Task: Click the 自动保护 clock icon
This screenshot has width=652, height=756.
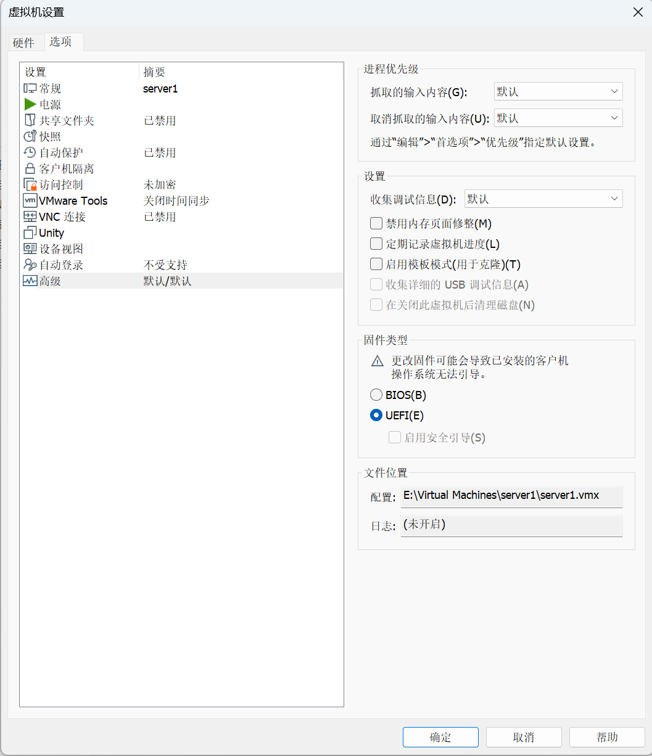Action: [x=30, y=153]
